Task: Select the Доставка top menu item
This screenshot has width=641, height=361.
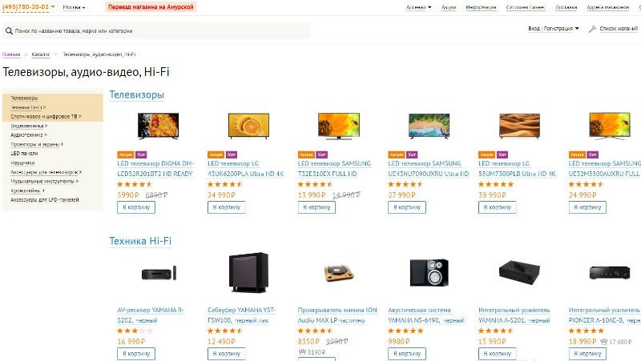Action: [x=566, y=7]
